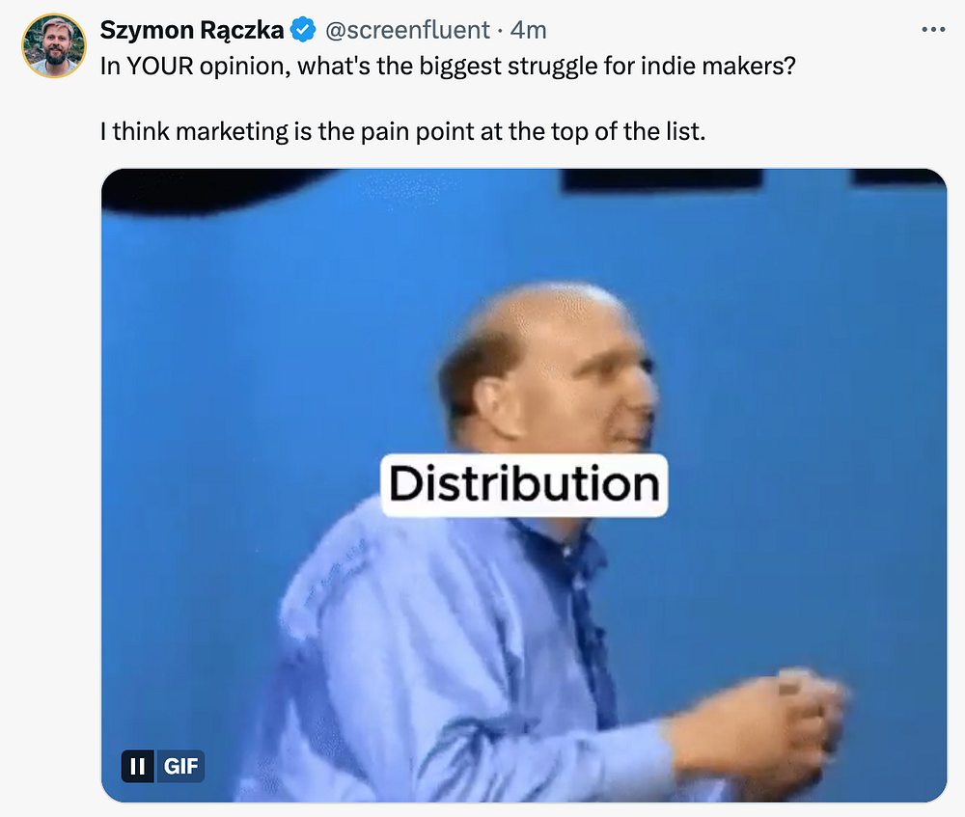The width and height of the screenshot is (965, 817).
Task: Open the tweet's three-dot more options menu
Action: pos(933,30)
